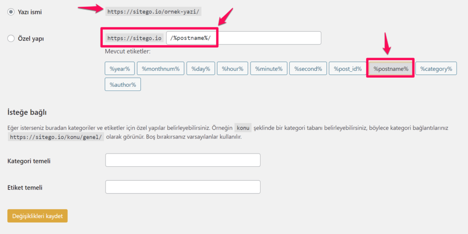Save with Değişiklikleri kaydet button
The height and width of the screenshot is (234, 468).
(37, 216)
